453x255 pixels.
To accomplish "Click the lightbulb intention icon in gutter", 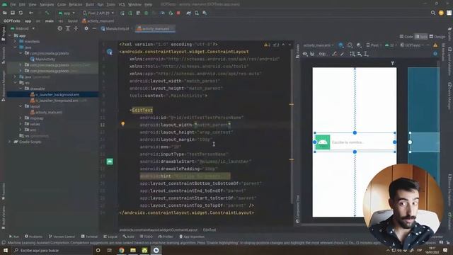I will tap(122, 124).
